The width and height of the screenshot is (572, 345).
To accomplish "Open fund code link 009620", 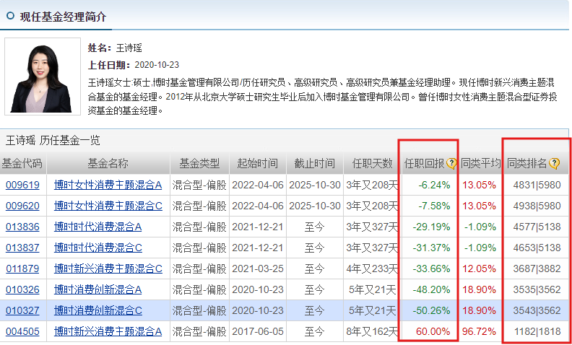I will 22,206.
